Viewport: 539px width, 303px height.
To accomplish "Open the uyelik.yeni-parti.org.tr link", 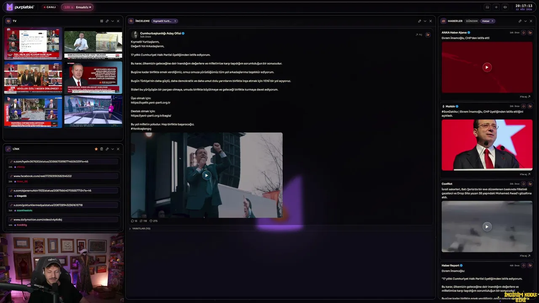I will (151, 103).
